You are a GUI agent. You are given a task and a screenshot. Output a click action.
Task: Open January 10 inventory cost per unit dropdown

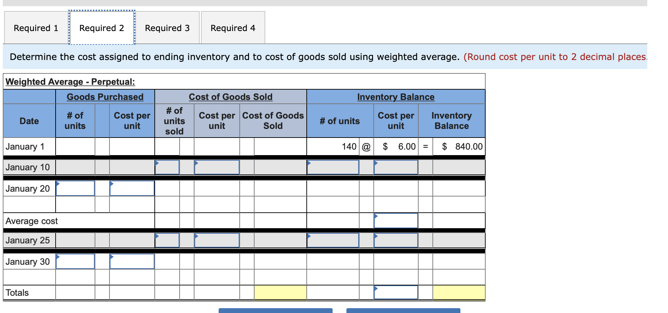tap(396, 167)
